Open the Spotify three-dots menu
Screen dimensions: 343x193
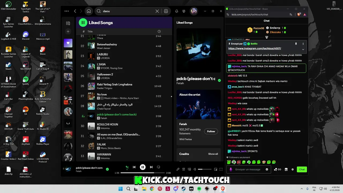(67, 11)
